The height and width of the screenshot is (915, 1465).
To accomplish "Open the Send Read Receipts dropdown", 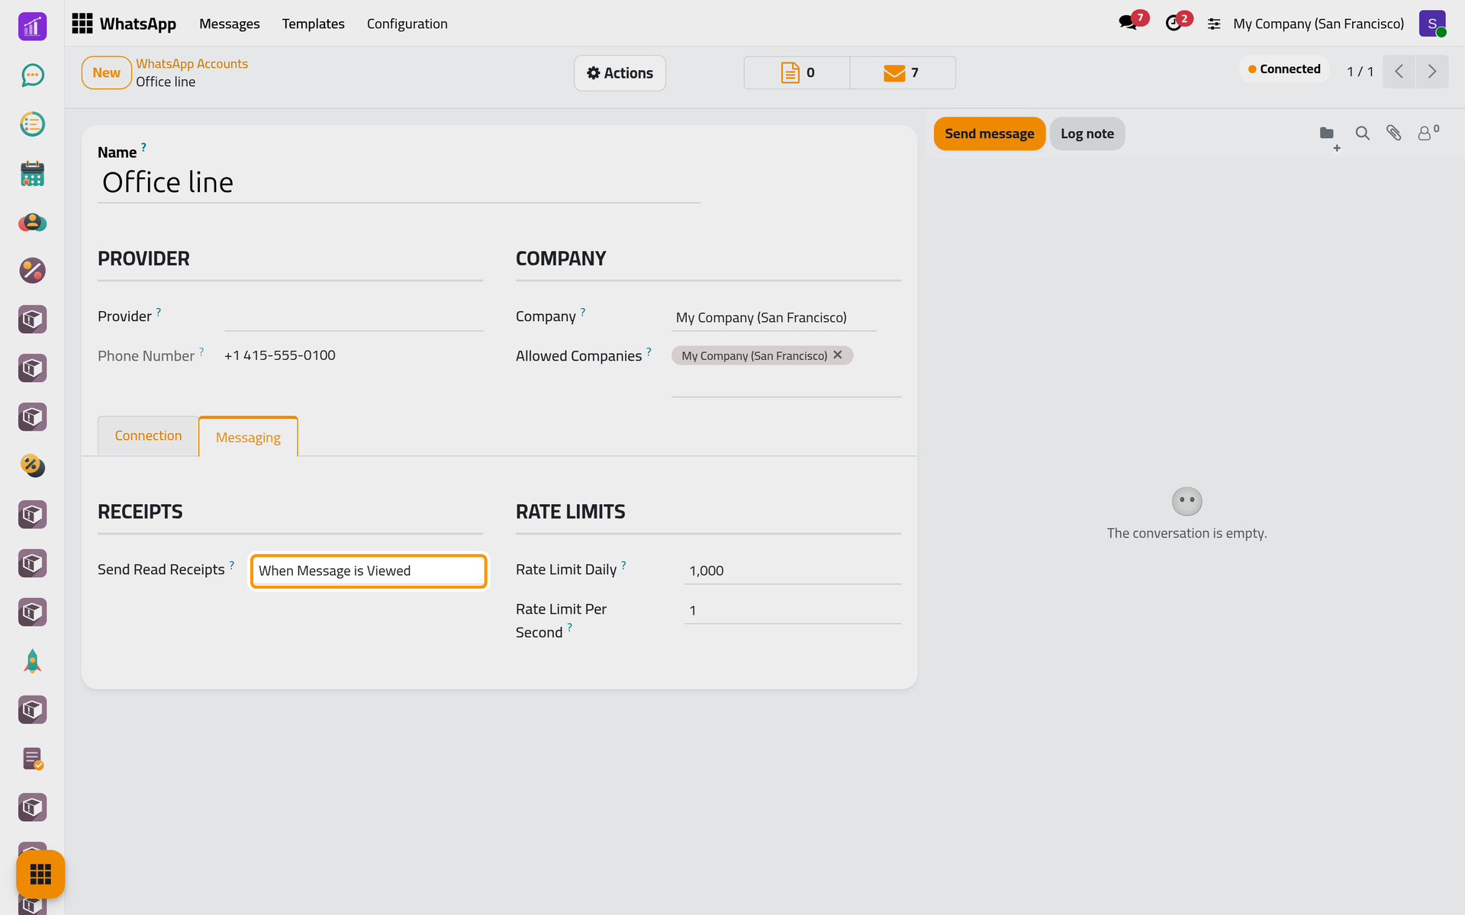I will (x=369, y=571).
